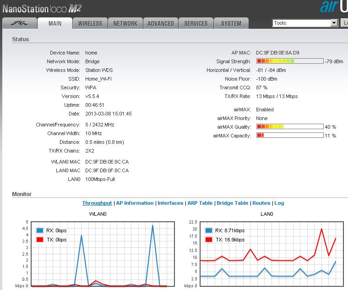The image size is (348, 290).
Task: Click the NanoStation loco M2 logo
Action: [42, 8]
